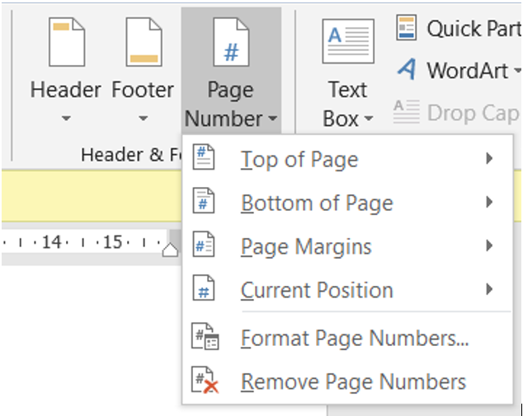Click the WordArt icon

(x=407, y=70)
